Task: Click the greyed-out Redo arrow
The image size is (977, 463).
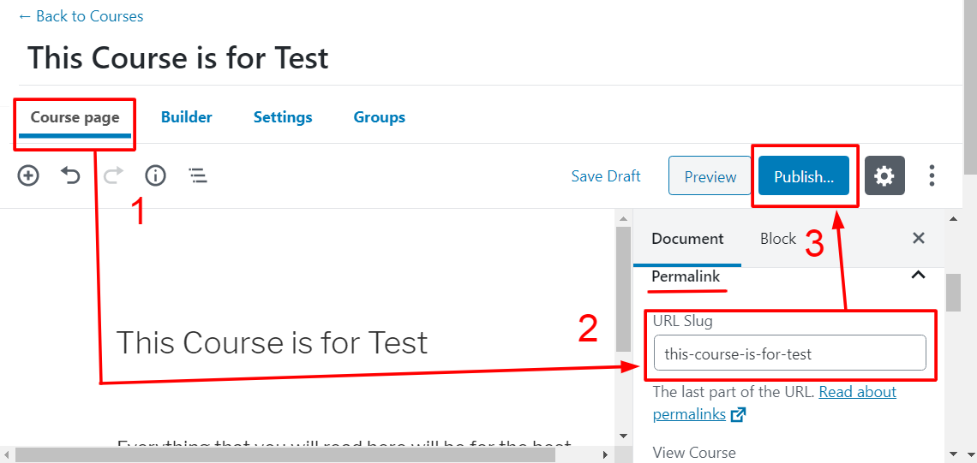Action: [x=113, y=176]
